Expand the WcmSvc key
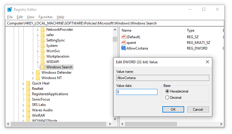Viewport: 232px width, 134px height. [x=37, y=51]
